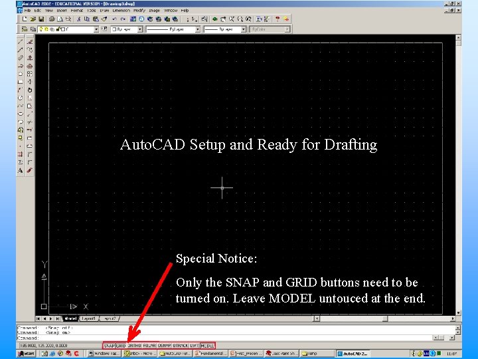This screenshot has width=478, height=359.
Task: Select the Erase tool in Modify toolbar
Action: (30, 42)
